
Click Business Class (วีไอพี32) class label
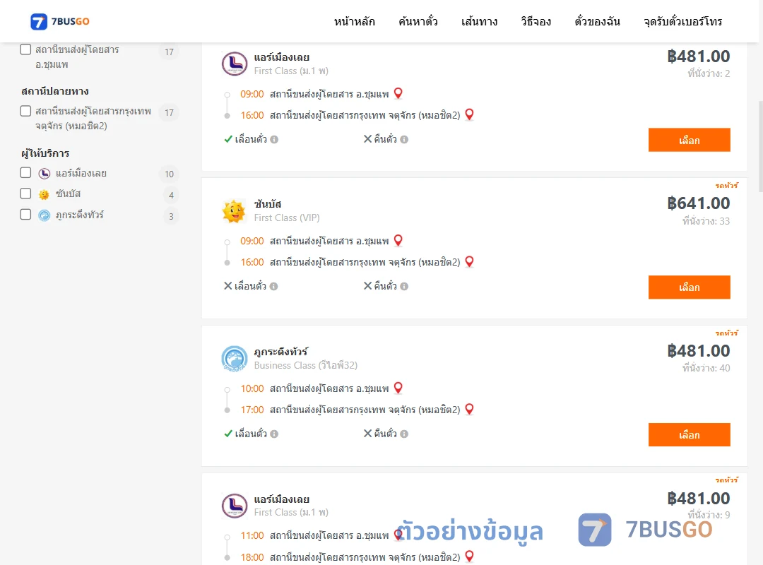pos(306,365)
